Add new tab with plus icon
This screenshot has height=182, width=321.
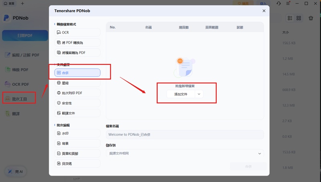[22, 4]
